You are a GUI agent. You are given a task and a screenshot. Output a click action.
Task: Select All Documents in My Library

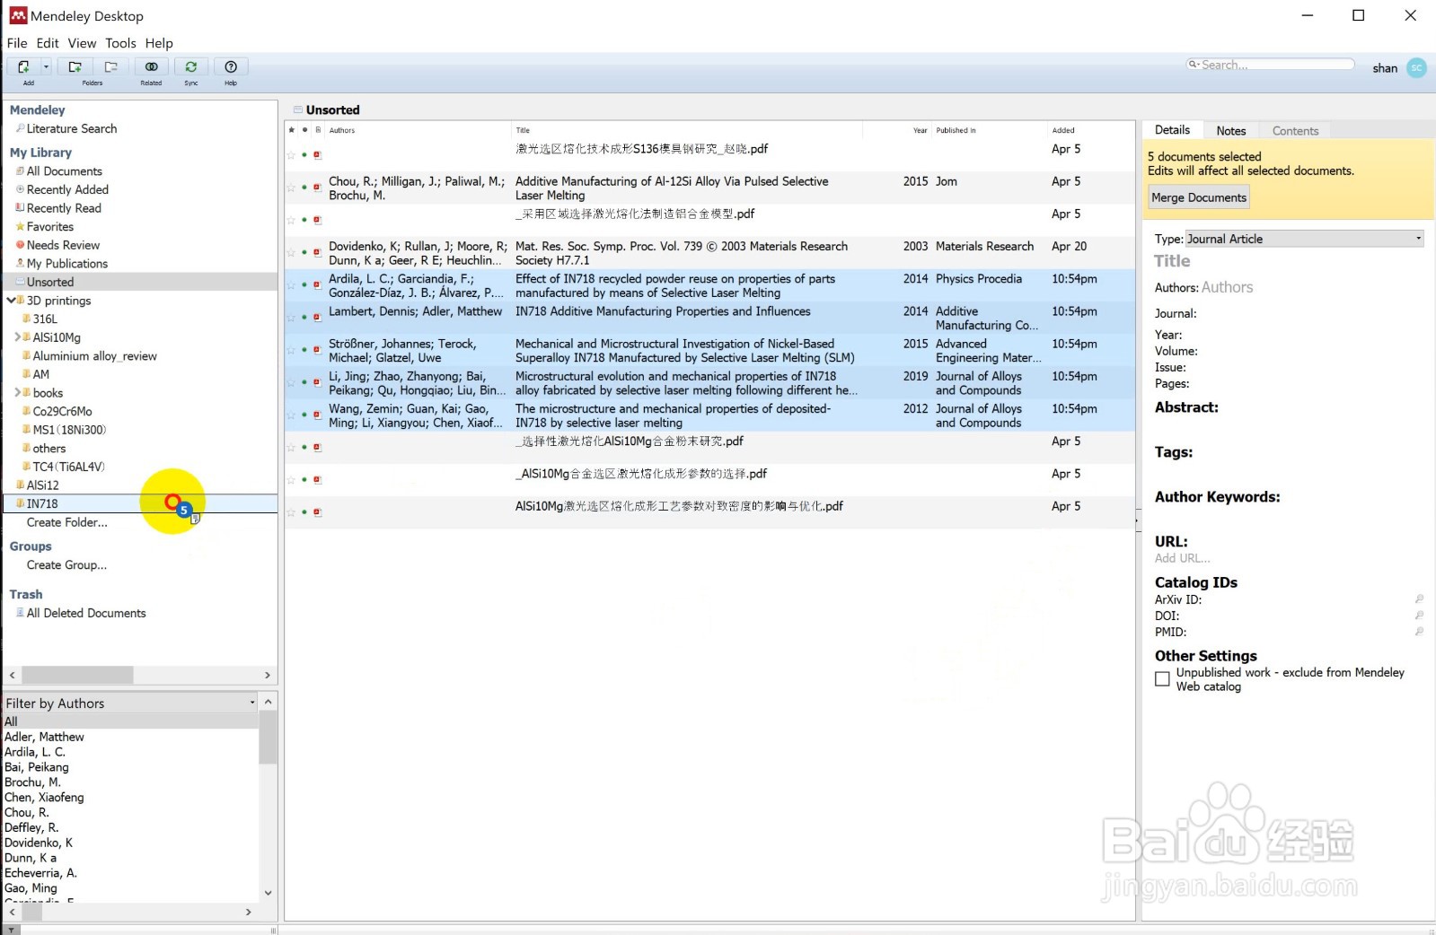pyautogui.click(x=64, y=171)
